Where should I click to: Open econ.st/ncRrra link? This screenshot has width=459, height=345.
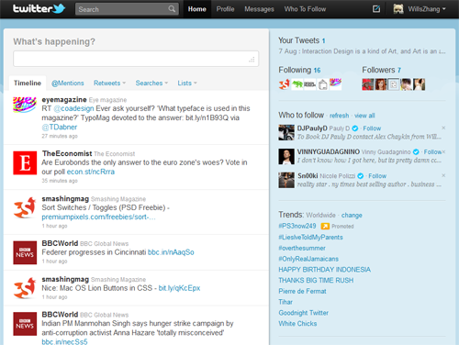pyautogui.click(x=91, y=172)
